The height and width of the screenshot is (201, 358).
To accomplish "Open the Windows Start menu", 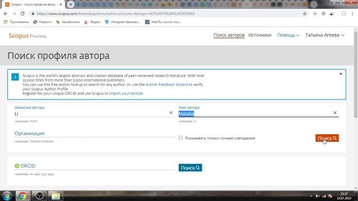I will (x=7, y=196).
